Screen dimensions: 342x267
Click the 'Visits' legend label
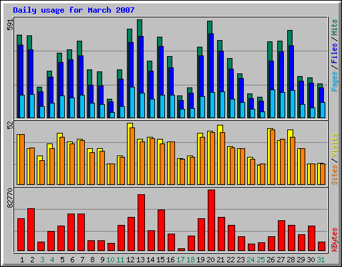coord(335,145)
